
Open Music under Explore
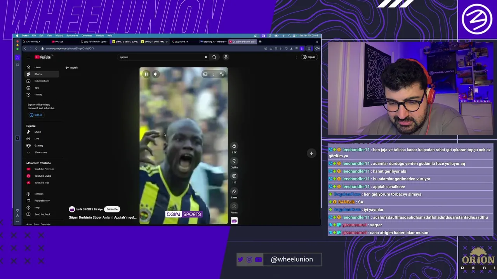[41, 132]
